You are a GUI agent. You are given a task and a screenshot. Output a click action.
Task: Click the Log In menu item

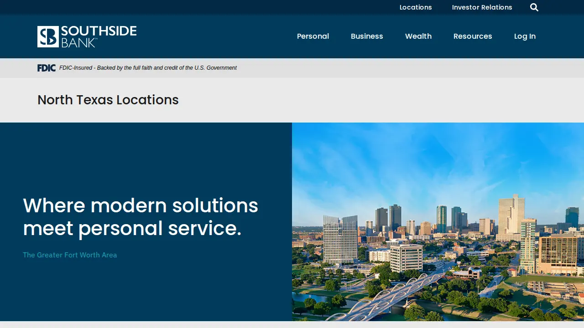click(x=525, y=36)
